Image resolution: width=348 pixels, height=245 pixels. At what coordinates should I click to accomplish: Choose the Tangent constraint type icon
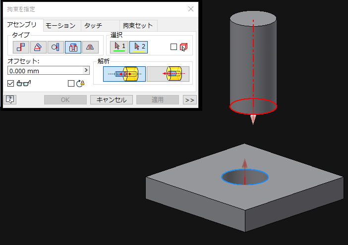[x=56, y=47]
